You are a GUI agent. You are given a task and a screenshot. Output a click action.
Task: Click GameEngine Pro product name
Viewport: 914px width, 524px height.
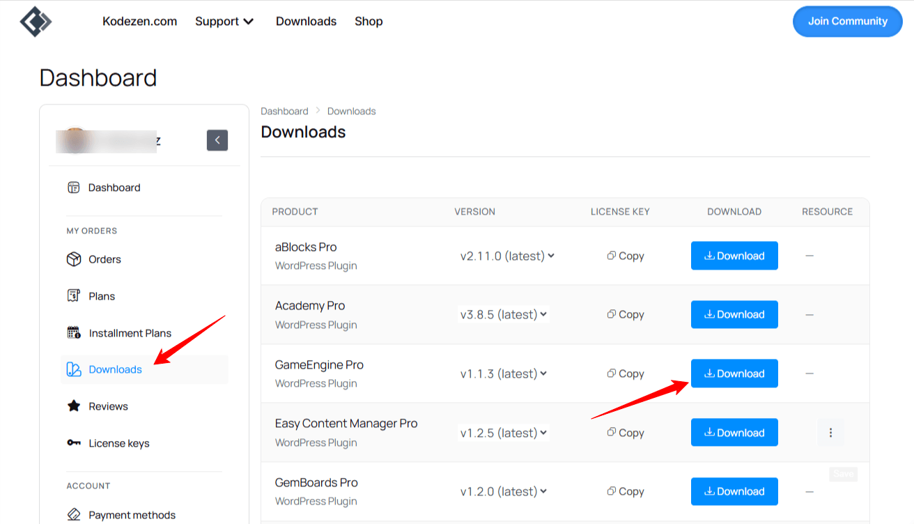tap(319, 364)
